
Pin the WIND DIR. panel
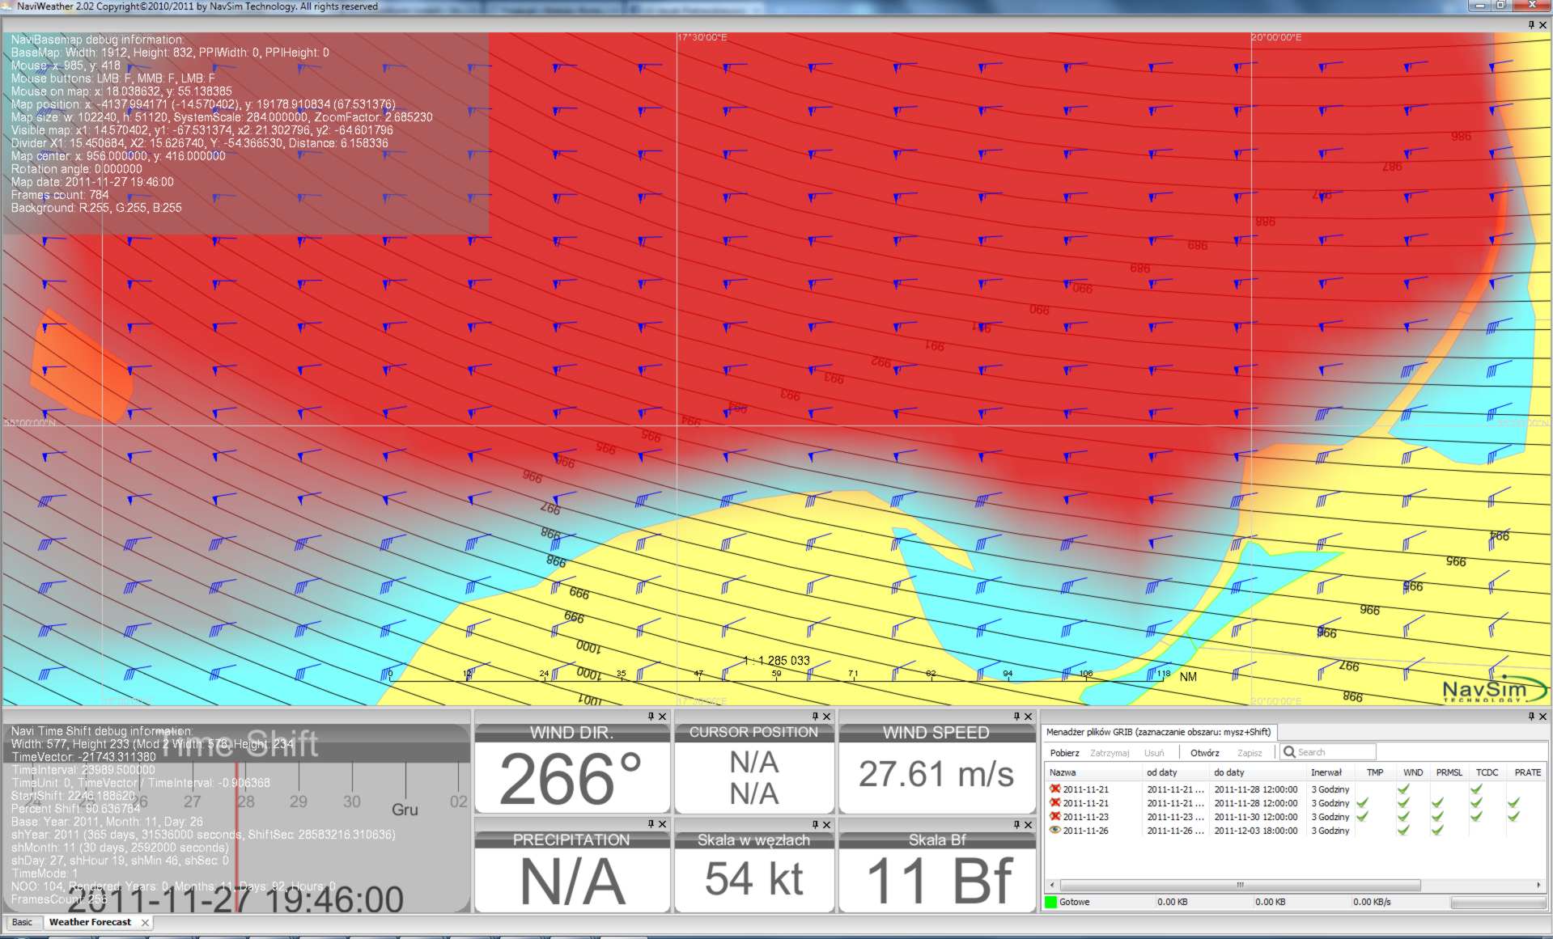tap(651, 717)
